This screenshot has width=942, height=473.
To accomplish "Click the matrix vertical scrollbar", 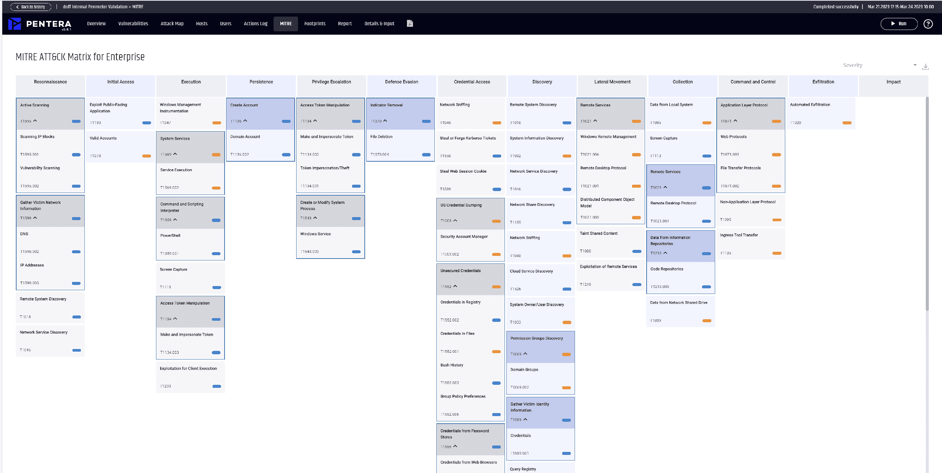I will 927,204.
